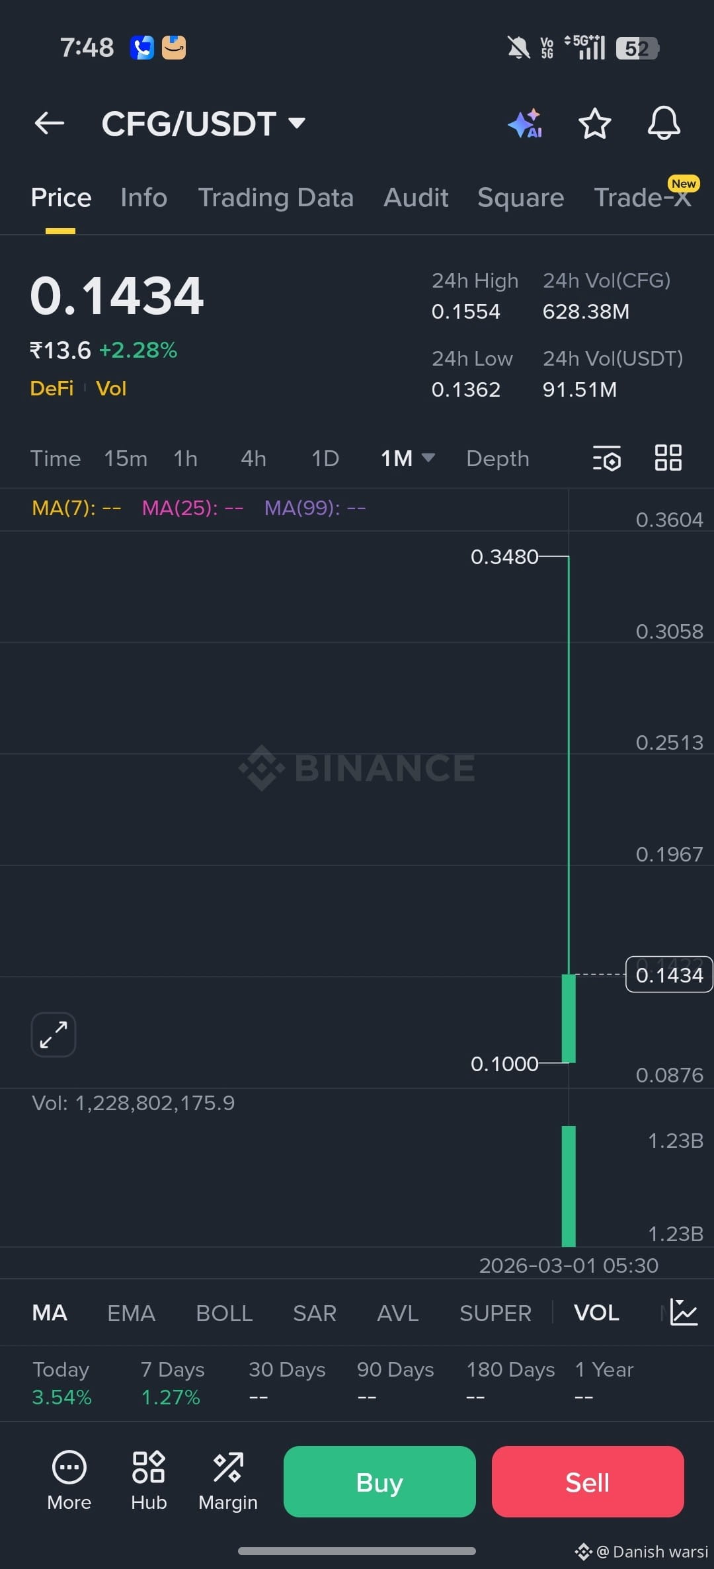Go back using the left arrow

50,123
